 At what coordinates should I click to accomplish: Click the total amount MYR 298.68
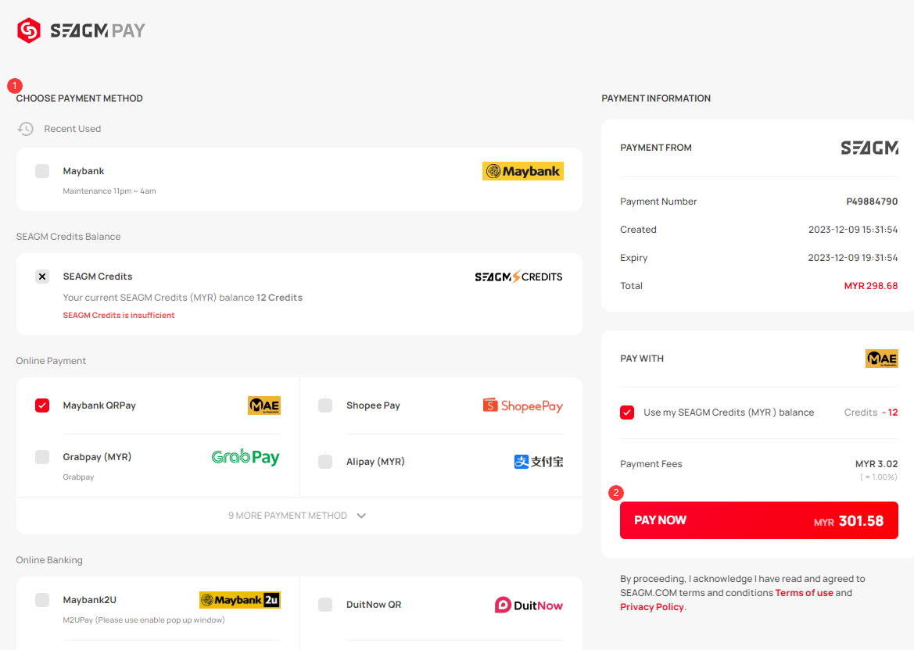[x=871, y=286]
